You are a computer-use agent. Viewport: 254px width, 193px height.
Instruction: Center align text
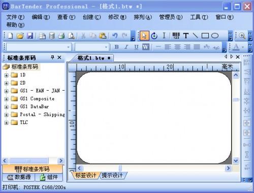tap(177, 47)
